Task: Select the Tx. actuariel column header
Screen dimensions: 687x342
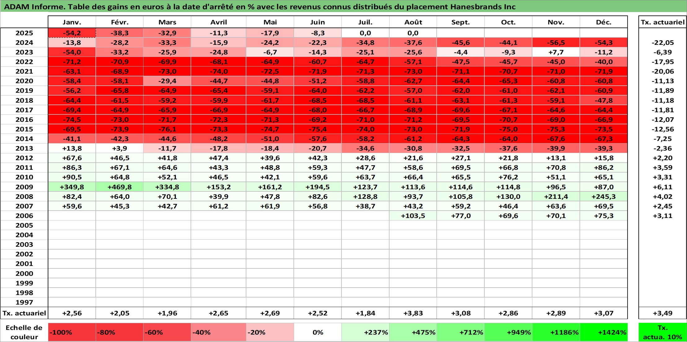Action: point(663,22)
